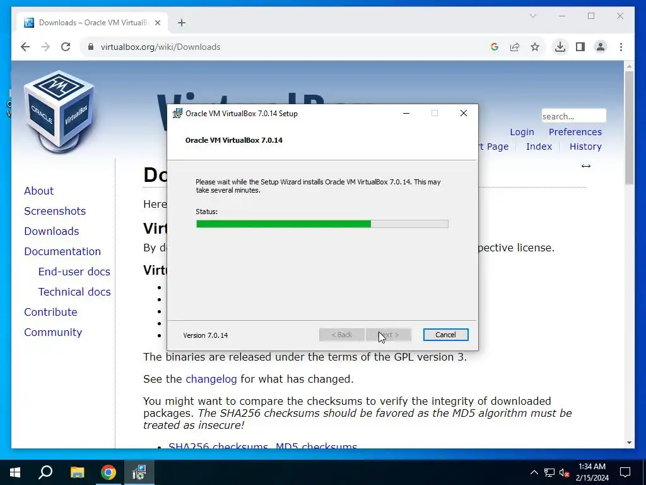Open the notification center icon

(x=625, y=472)
